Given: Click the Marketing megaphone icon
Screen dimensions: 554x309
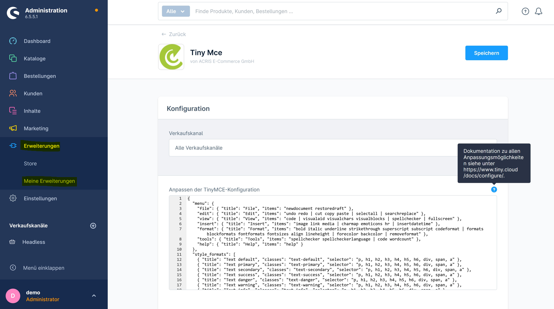Looking at the screenshot, I should [13, 128].
